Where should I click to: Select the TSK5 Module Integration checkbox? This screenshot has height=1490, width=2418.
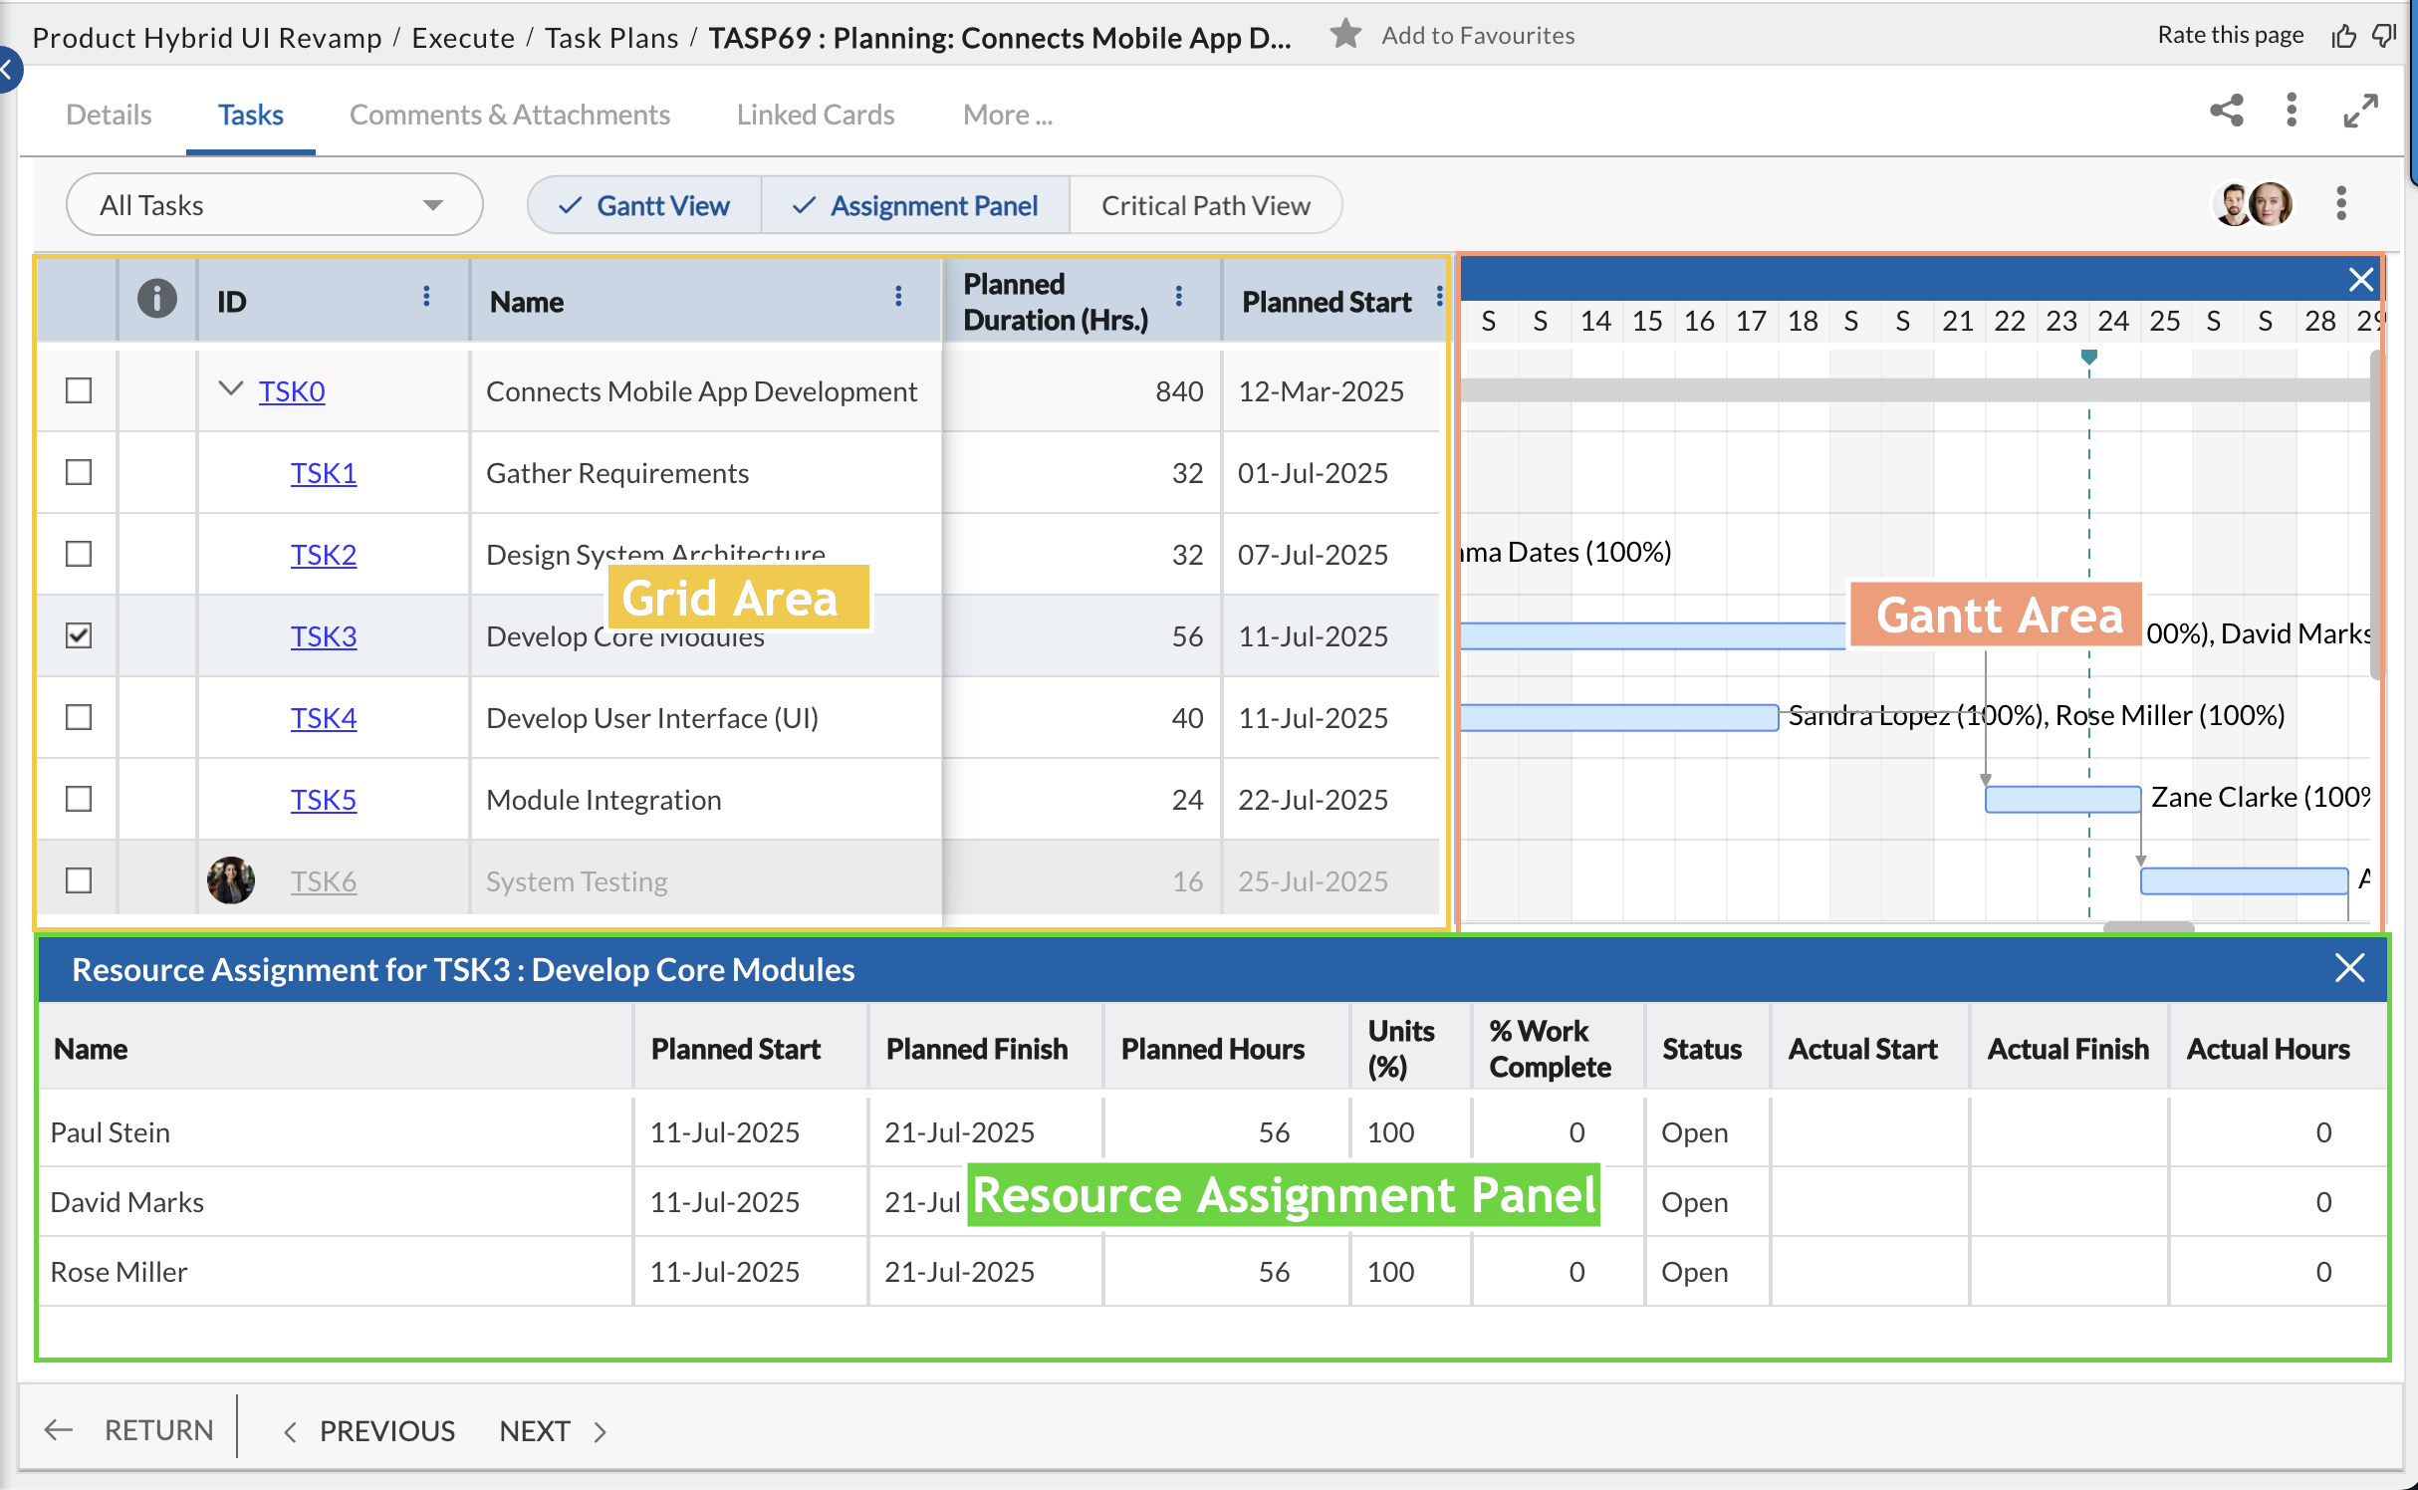[x=79, y=799]
